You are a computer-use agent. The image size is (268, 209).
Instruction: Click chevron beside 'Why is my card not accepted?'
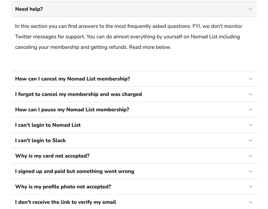coord(250,156)
